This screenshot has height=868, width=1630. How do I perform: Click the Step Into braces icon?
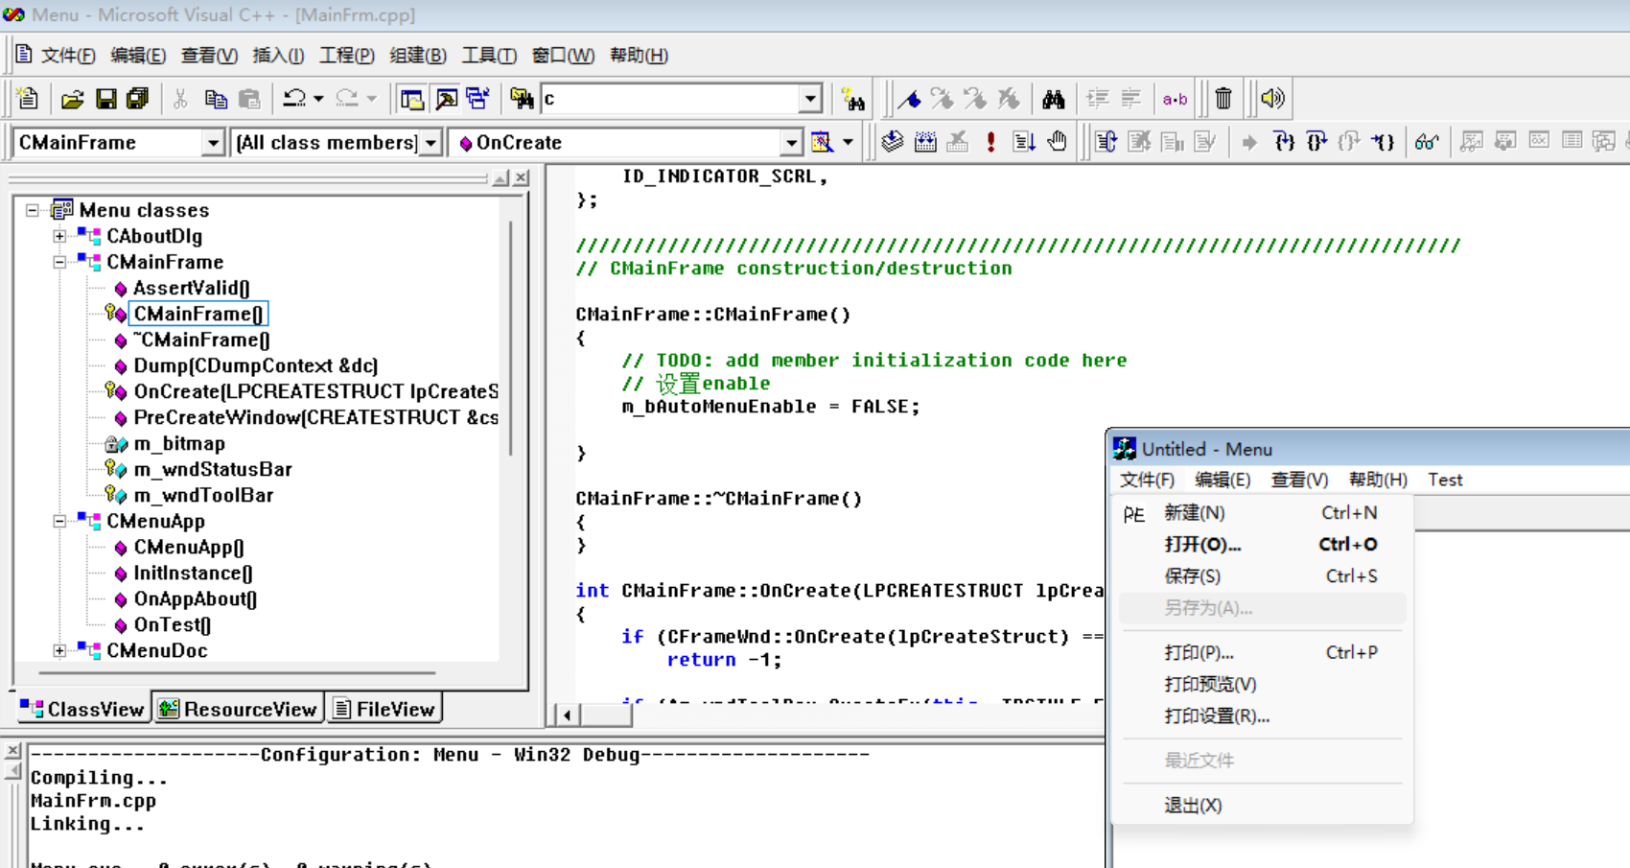point(1284,142)
